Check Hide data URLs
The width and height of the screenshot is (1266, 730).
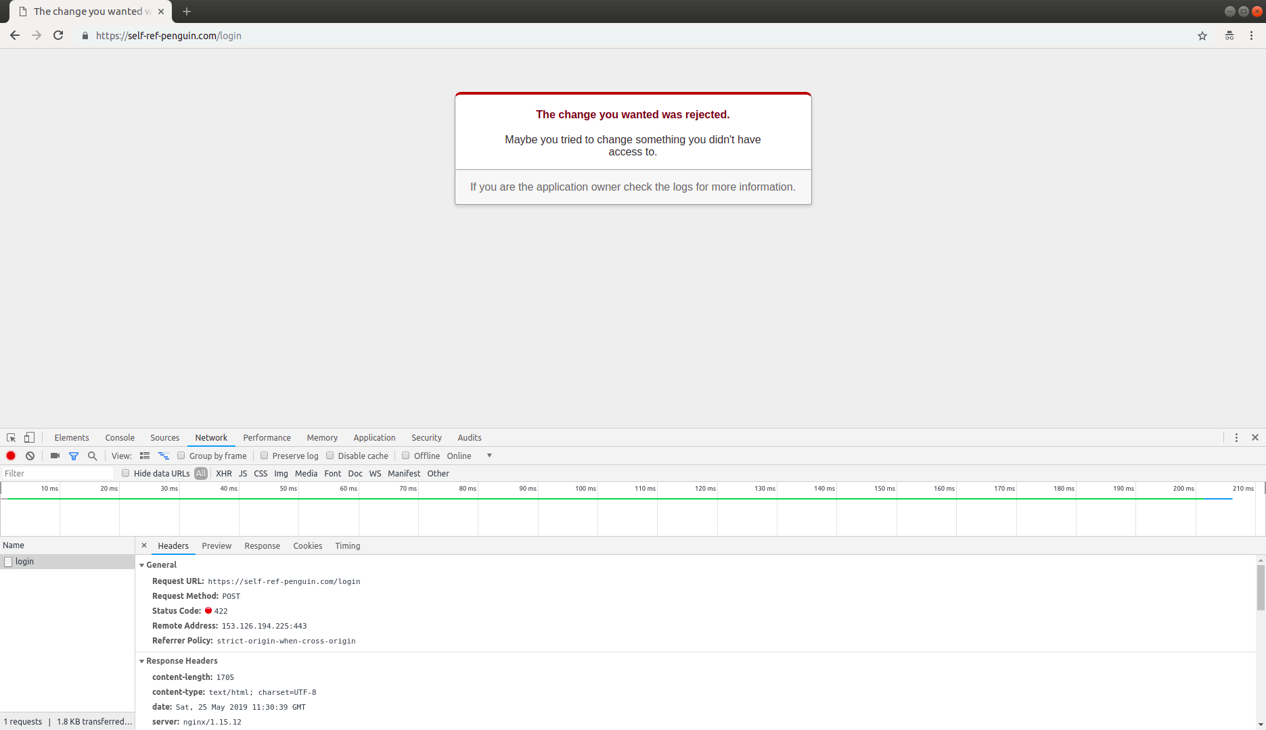point(125,473)
